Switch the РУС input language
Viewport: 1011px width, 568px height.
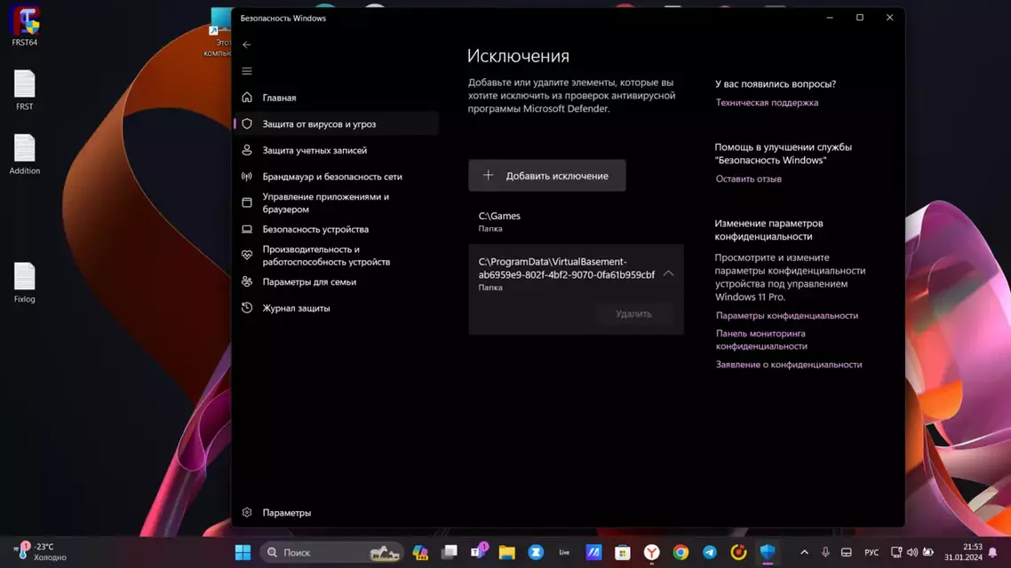[872, 553]
